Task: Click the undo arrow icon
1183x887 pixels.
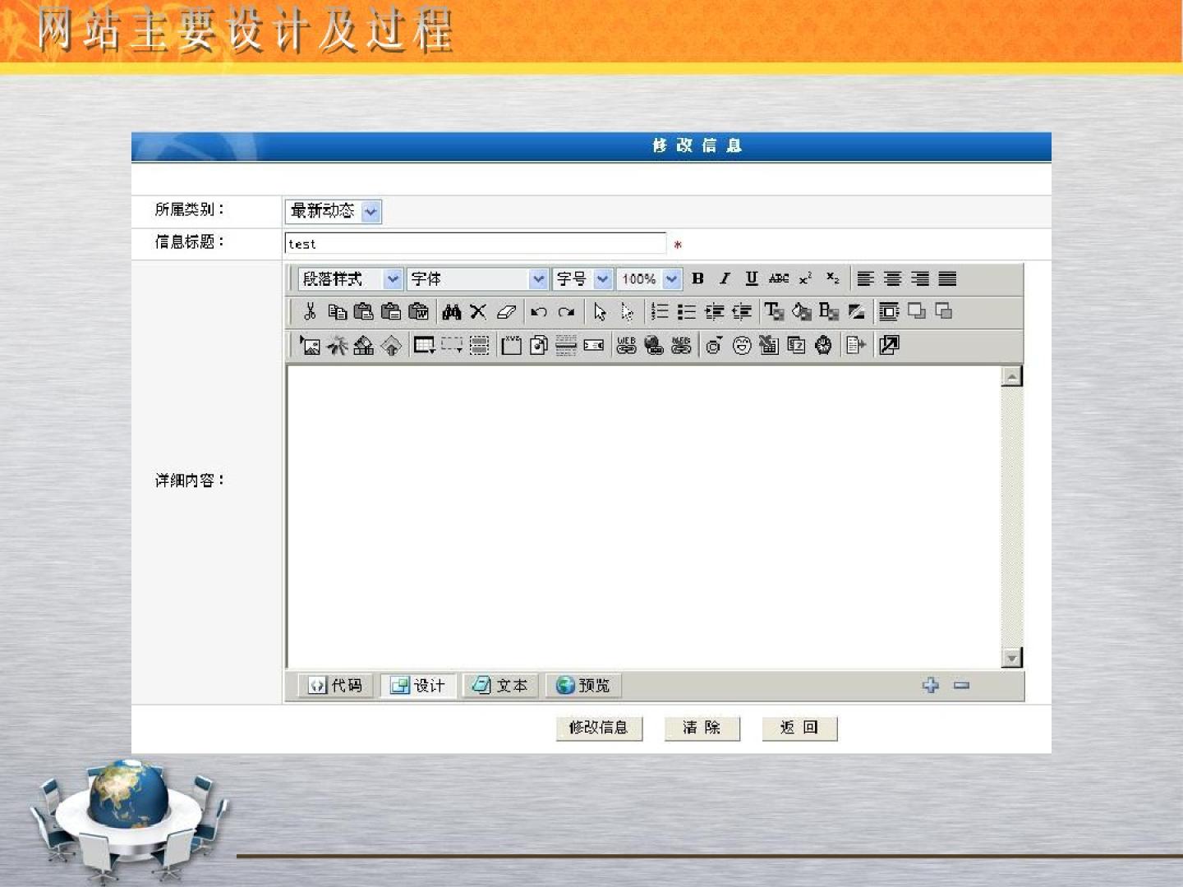Action: tap(539, 311)
